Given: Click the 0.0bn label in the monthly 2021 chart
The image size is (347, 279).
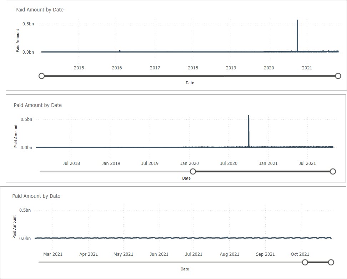Looking at the screenshot, I should (x=25, y=239).
